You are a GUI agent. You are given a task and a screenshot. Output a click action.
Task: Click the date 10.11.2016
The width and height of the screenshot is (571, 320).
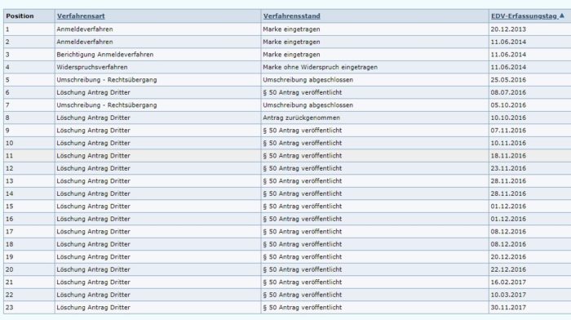(x=508, y=143)
